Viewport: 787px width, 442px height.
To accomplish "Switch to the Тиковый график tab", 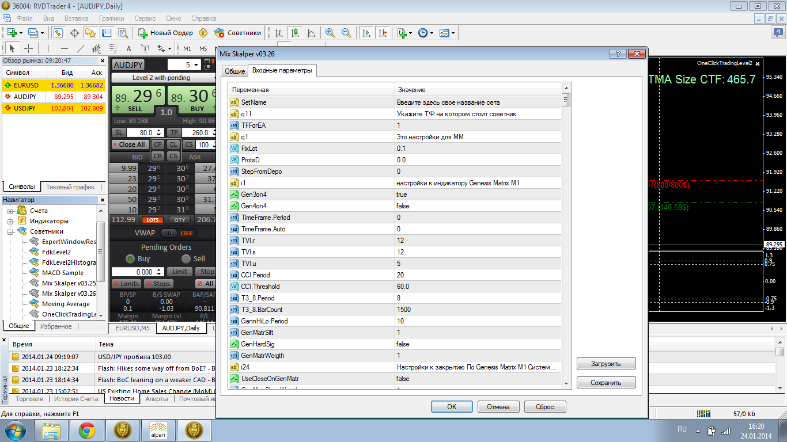I will coord(71,186).
